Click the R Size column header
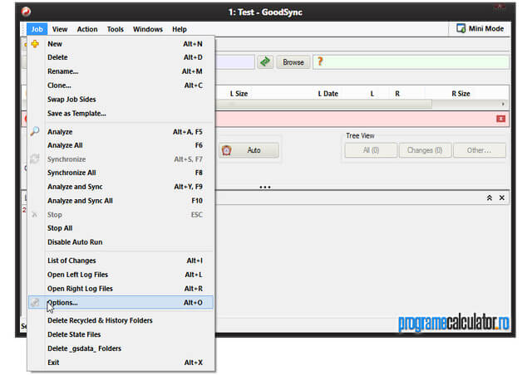 [461, 94]
